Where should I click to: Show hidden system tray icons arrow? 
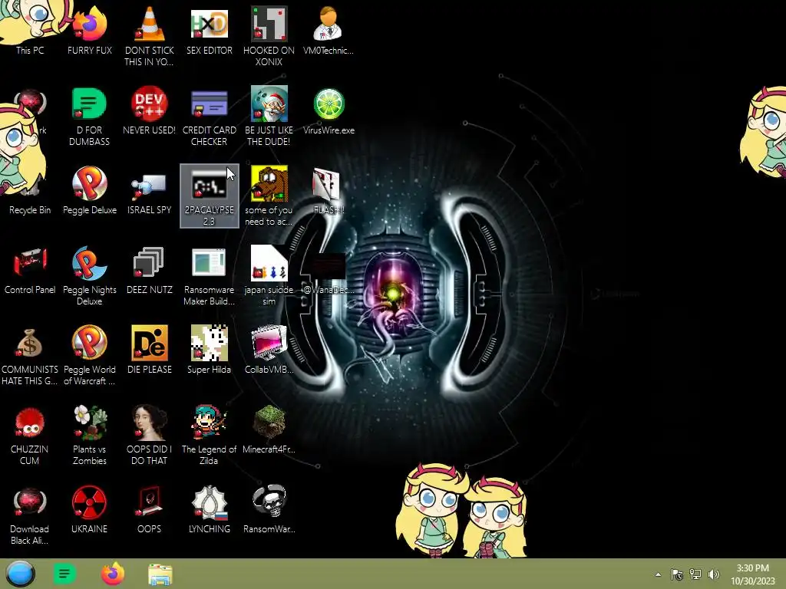[x=658, y=574]
